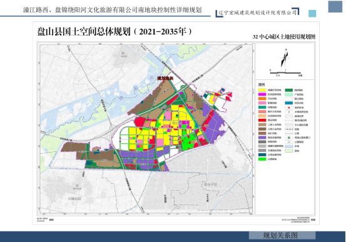Click the red commercial land legend swatch
This screenshot has width=346, height=242.
(262, 120)
